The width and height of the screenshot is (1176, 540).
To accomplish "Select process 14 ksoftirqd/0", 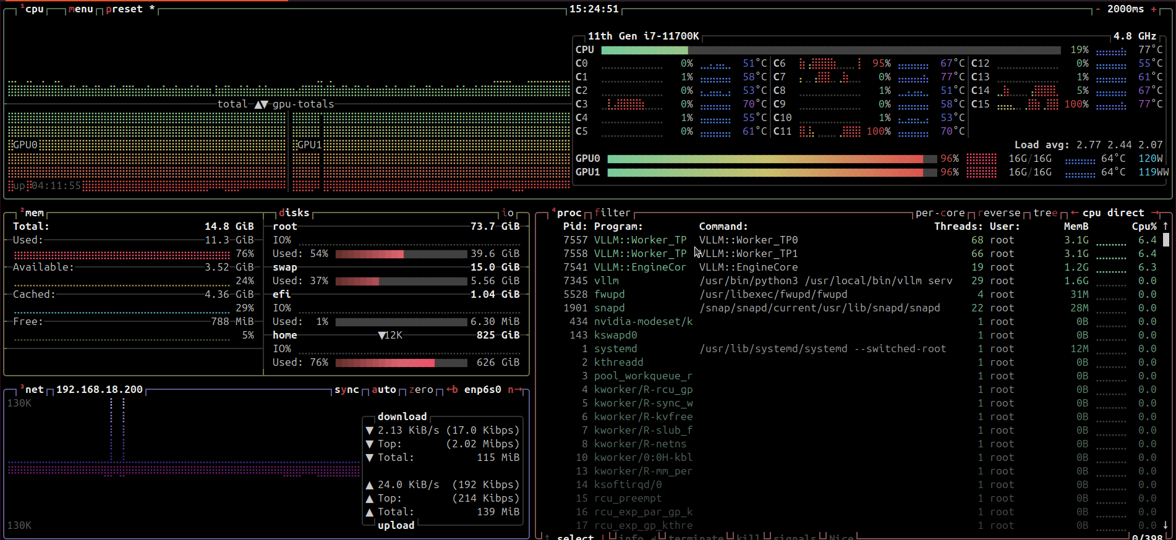I will tap(851, 485).
